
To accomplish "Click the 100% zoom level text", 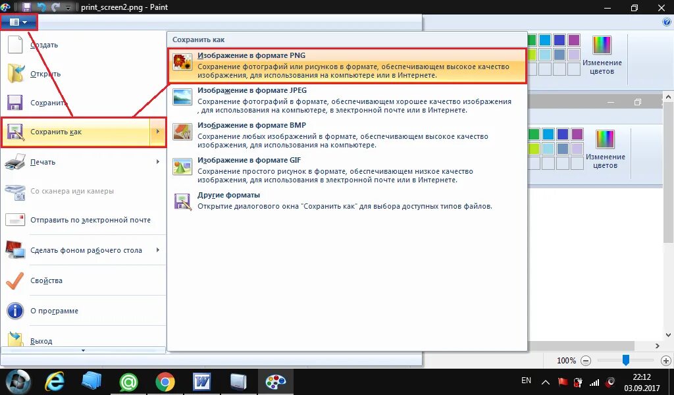I will tap(566, 361).
